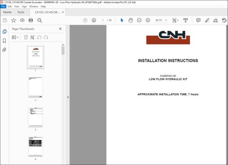The height and width of the screenshot is (165, 228).
Task: Click the CNH logo on the page
Action: pos(168,38)
